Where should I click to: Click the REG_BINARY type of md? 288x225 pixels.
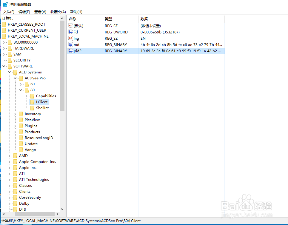[x=116, y=45]
